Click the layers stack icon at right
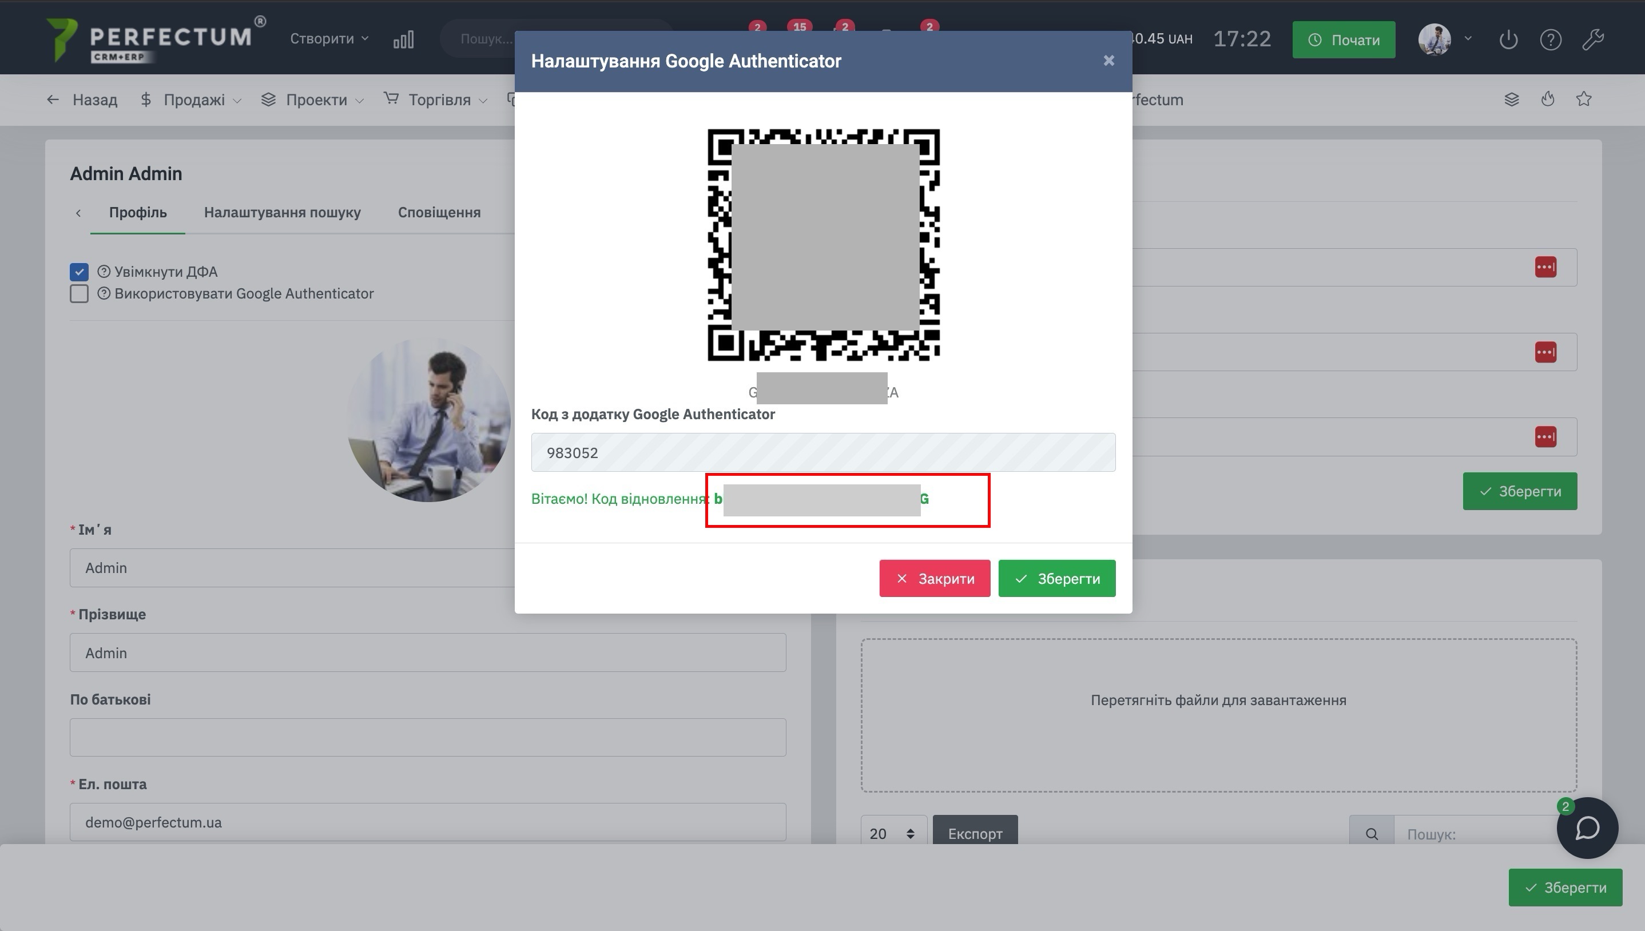Screen dimensions: 1645x931 pyautogui.click(x=1511, y=99)
